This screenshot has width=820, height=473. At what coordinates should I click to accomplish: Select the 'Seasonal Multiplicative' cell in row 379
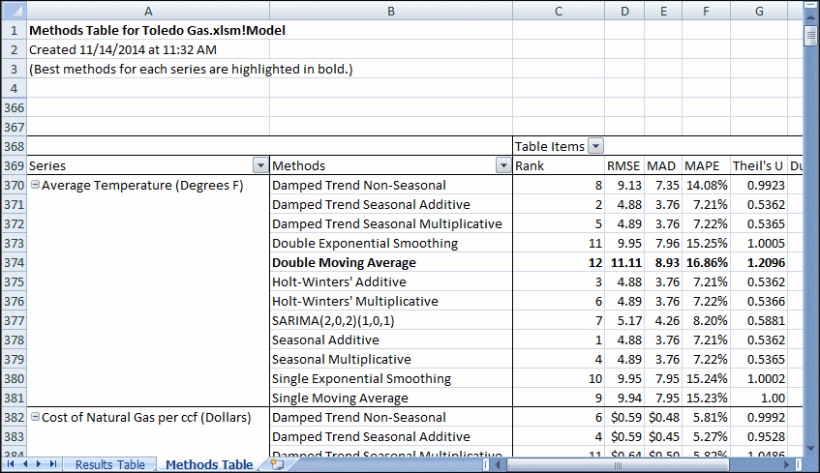[391, 359]
